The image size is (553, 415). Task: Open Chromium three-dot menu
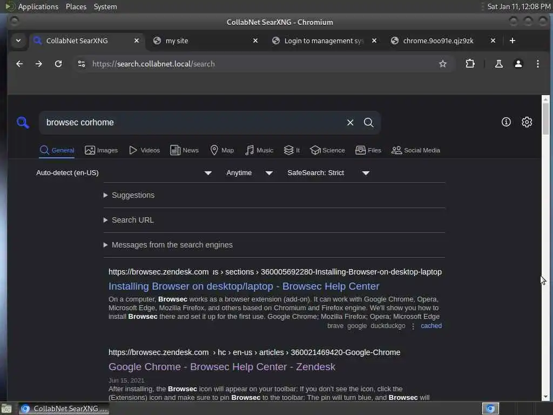click(537, 64)
